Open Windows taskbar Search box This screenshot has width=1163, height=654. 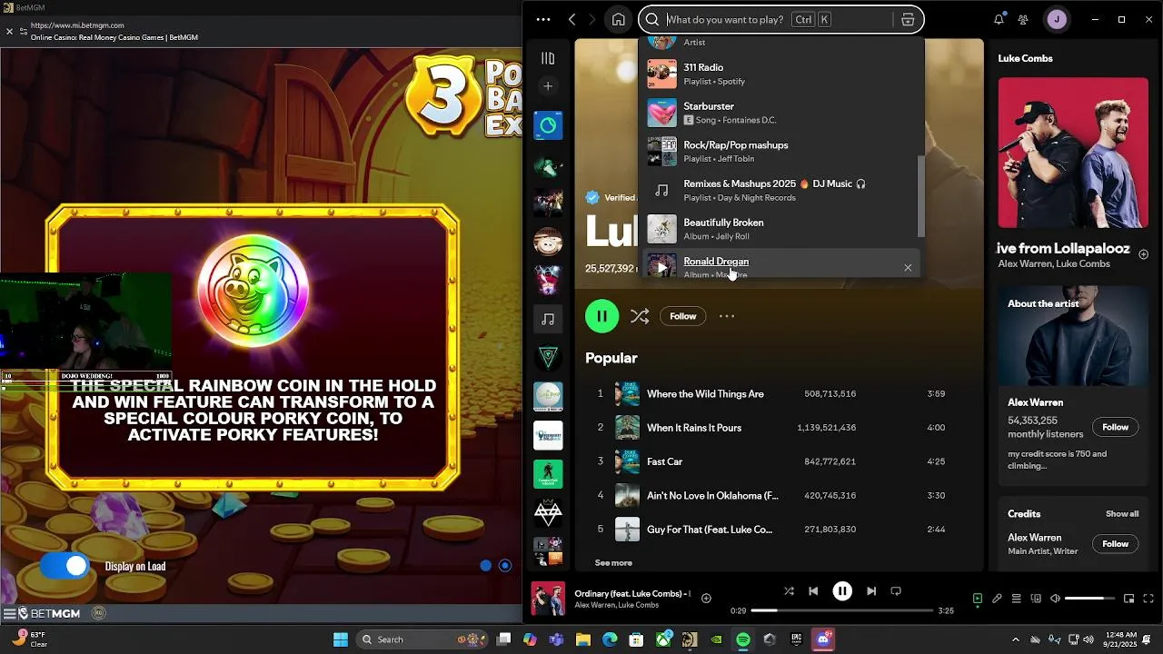tap(422, 639)
